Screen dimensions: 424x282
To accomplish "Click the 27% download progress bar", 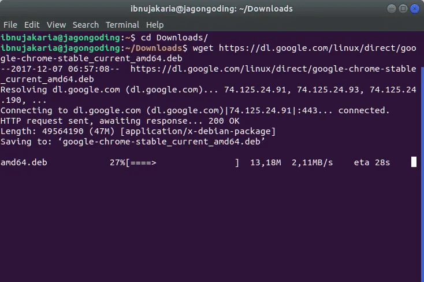I will click(174, 162).
